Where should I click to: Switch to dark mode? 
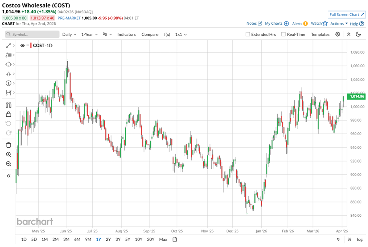tap(358, 34)
